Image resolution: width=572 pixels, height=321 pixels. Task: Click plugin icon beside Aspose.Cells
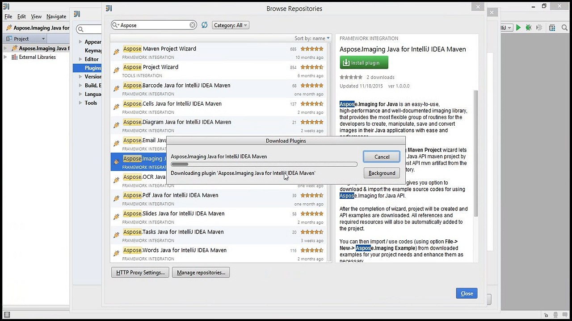point(116,107)
